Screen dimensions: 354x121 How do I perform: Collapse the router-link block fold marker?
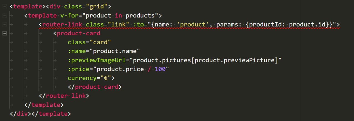pyautogui.click(x=4, y=24)
